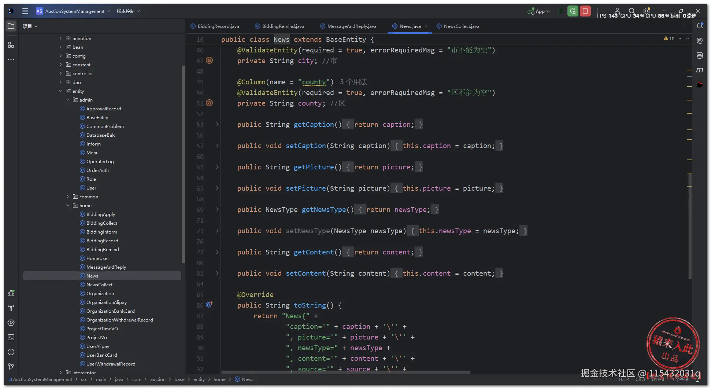Click the gutter icon on line 51
711x389 pixels.
click(209, 103)
